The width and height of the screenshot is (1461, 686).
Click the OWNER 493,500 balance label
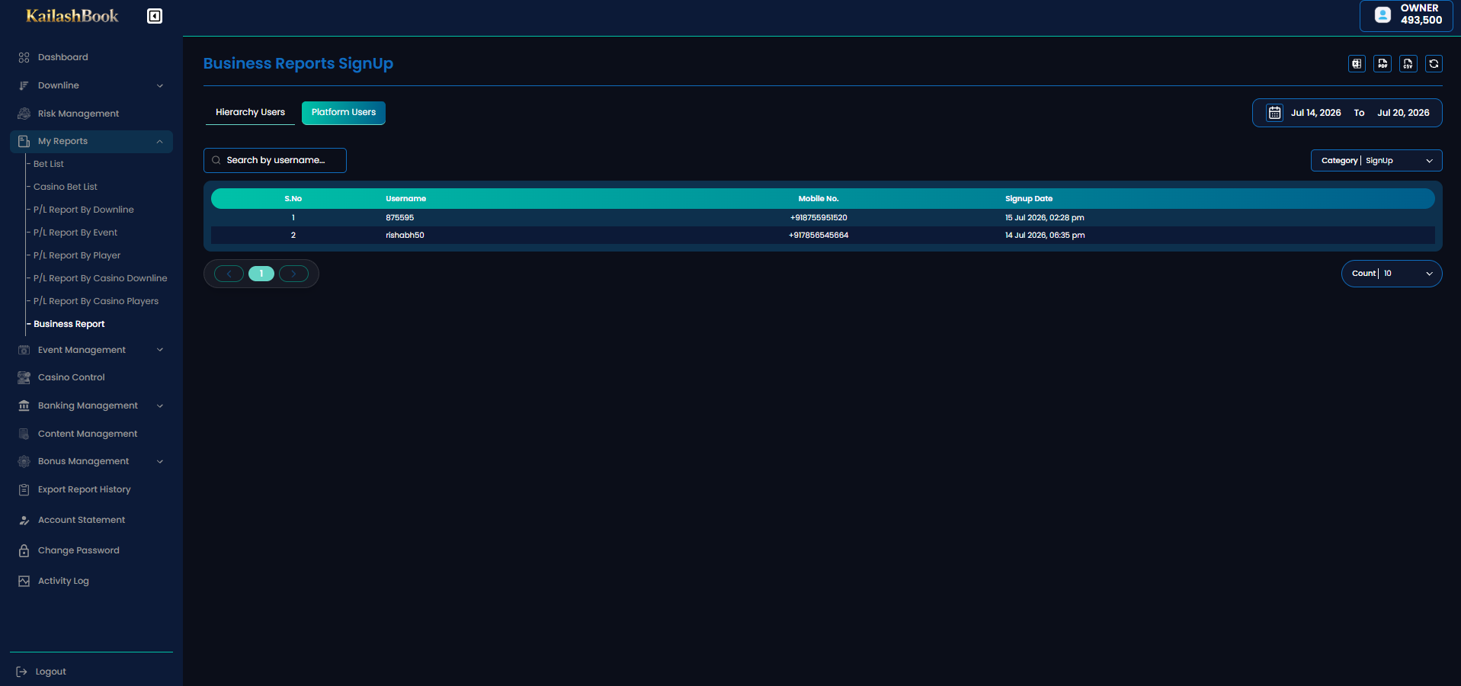tap(1421, 14)
